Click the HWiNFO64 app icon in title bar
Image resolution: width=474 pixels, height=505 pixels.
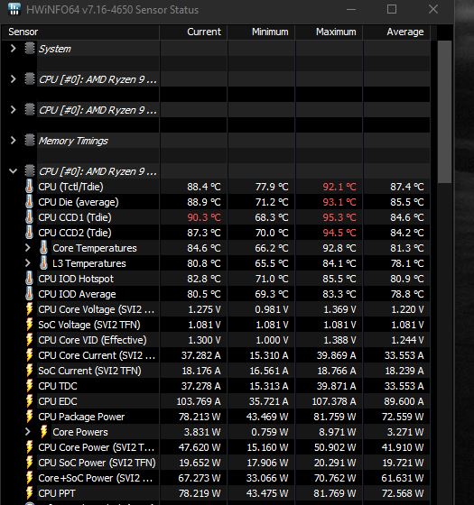(14, 9)
